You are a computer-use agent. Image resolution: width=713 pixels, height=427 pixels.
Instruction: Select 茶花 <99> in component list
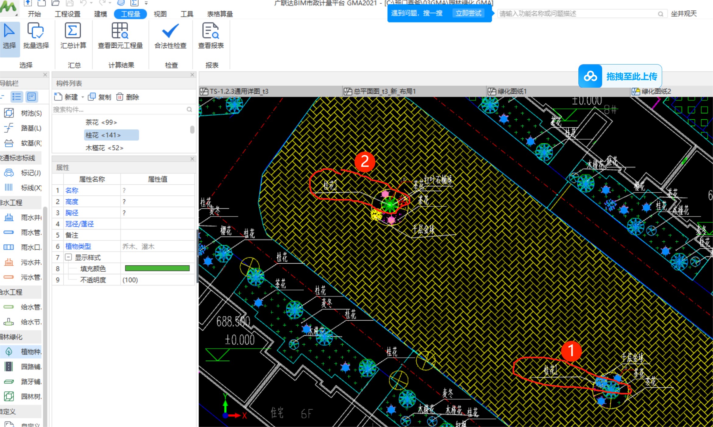point(101,122)
